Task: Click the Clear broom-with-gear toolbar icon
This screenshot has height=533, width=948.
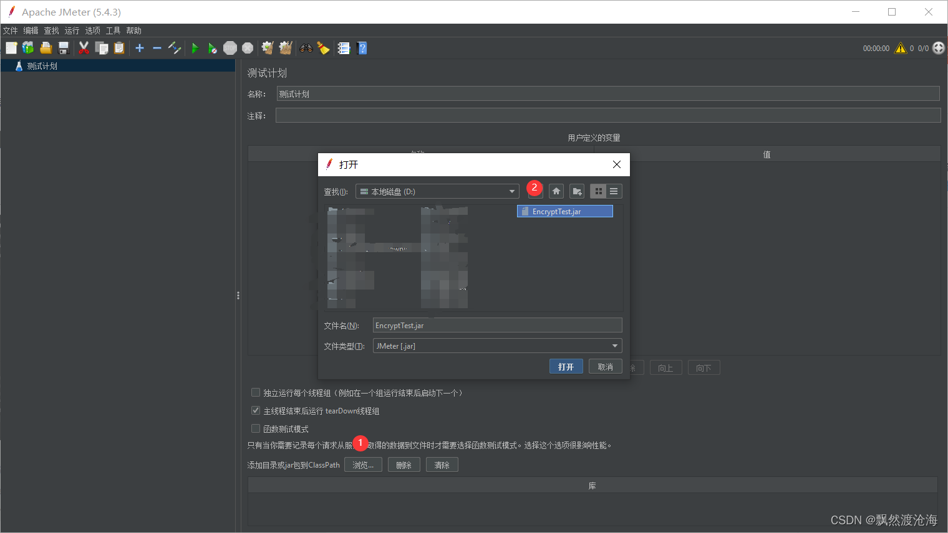Action: 268,48
